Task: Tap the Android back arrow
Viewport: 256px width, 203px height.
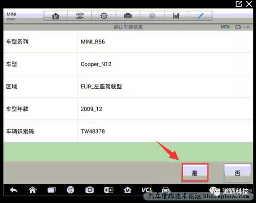Action: 14,190
